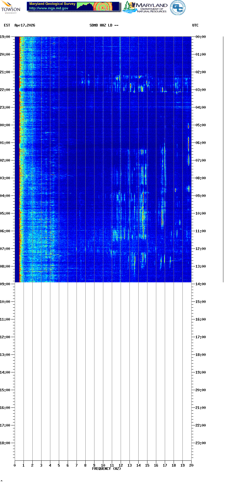Image resolution: width=236 pixels, height=484 pixels.
Task: Click the Garrett College circular seal
Action: 177,8
